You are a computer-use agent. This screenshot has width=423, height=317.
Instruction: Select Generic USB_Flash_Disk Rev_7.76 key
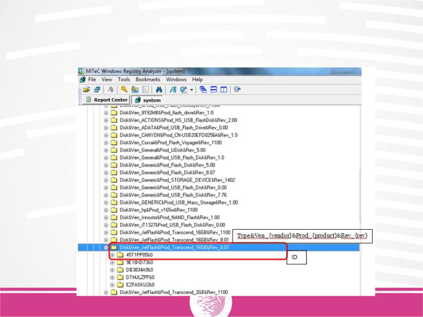[173, 195]
